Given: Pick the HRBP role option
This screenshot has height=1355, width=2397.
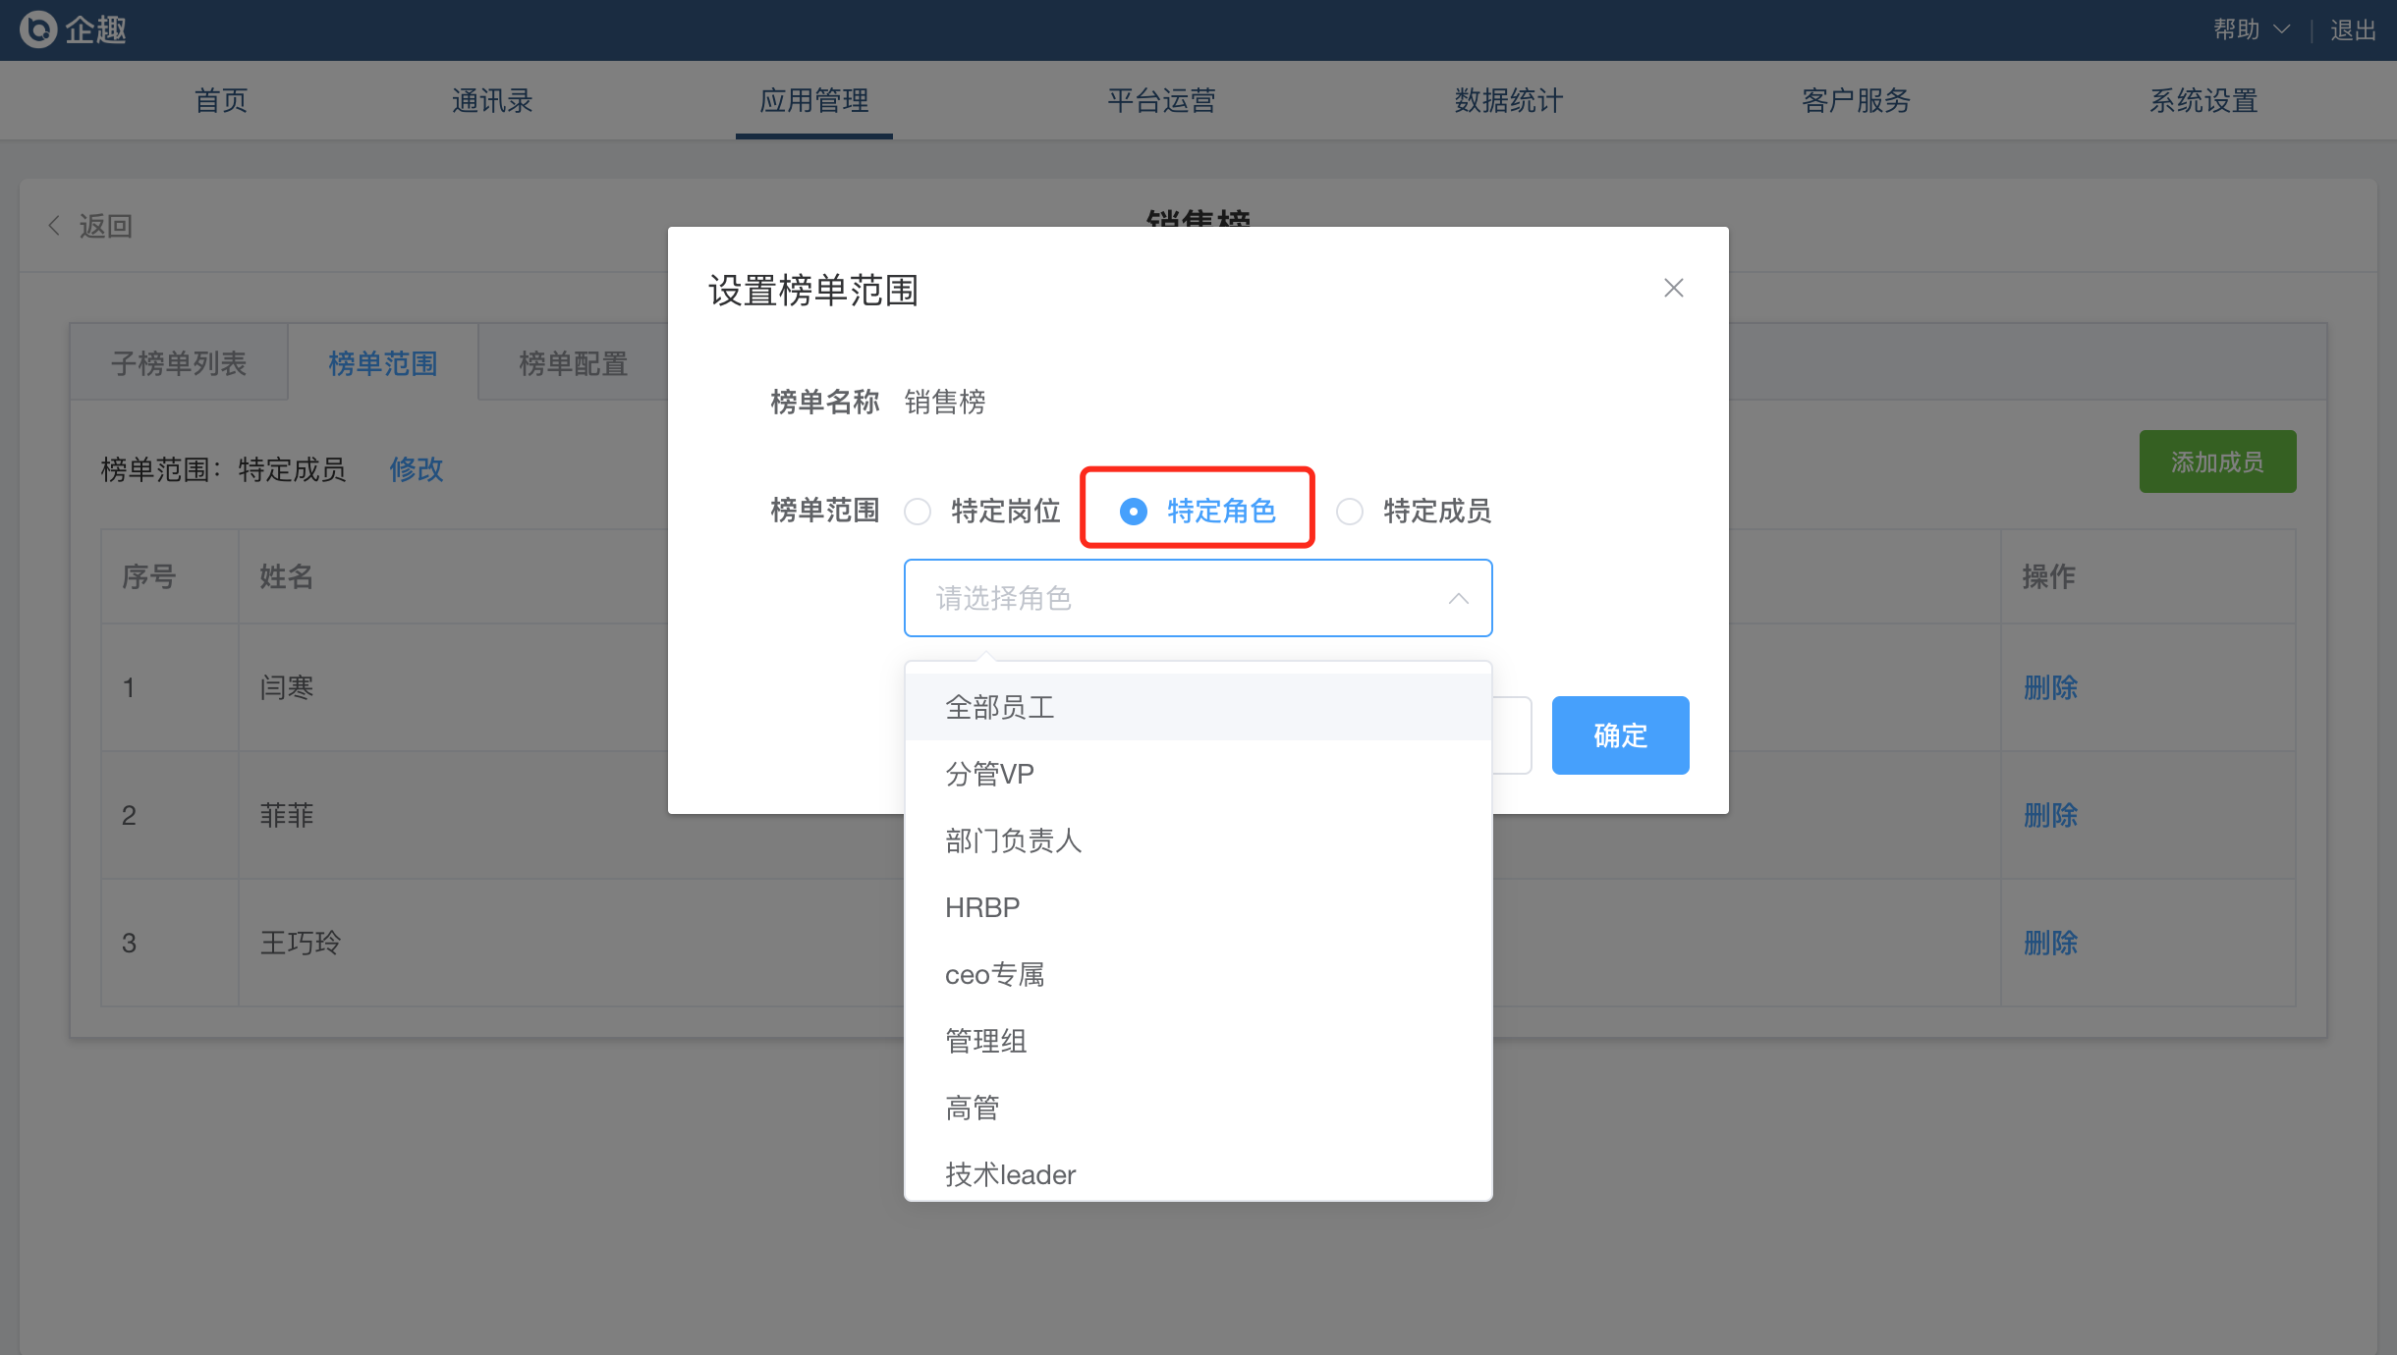Looking at the screenshot, I should point(982,907).
